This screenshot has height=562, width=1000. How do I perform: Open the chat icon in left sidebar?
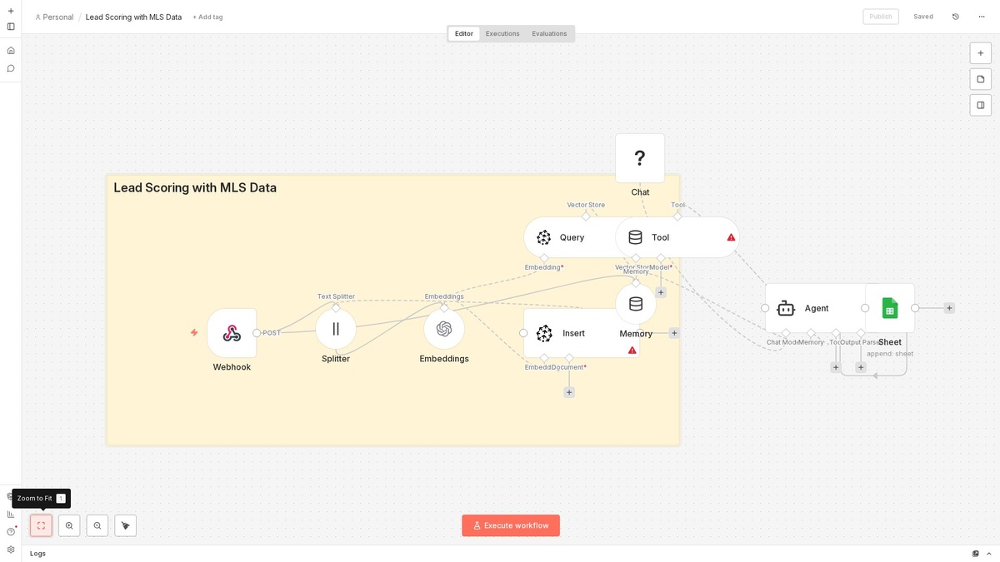(11, 68)
